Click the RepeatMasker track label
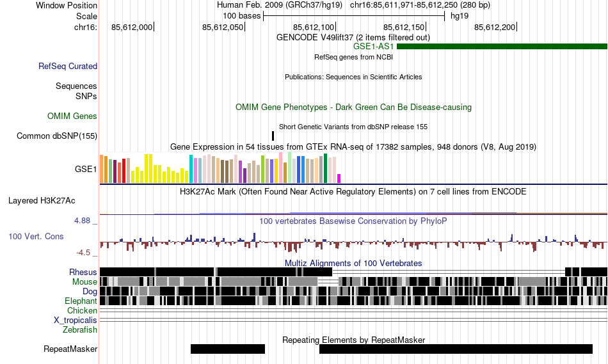Viewport: 608px width, 364px height. [x=70, y=349]
